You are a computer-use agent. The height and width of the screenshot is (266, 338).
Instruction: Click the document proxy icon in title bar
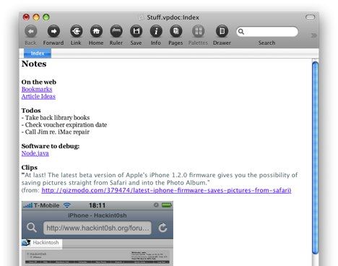pos(142,17)
